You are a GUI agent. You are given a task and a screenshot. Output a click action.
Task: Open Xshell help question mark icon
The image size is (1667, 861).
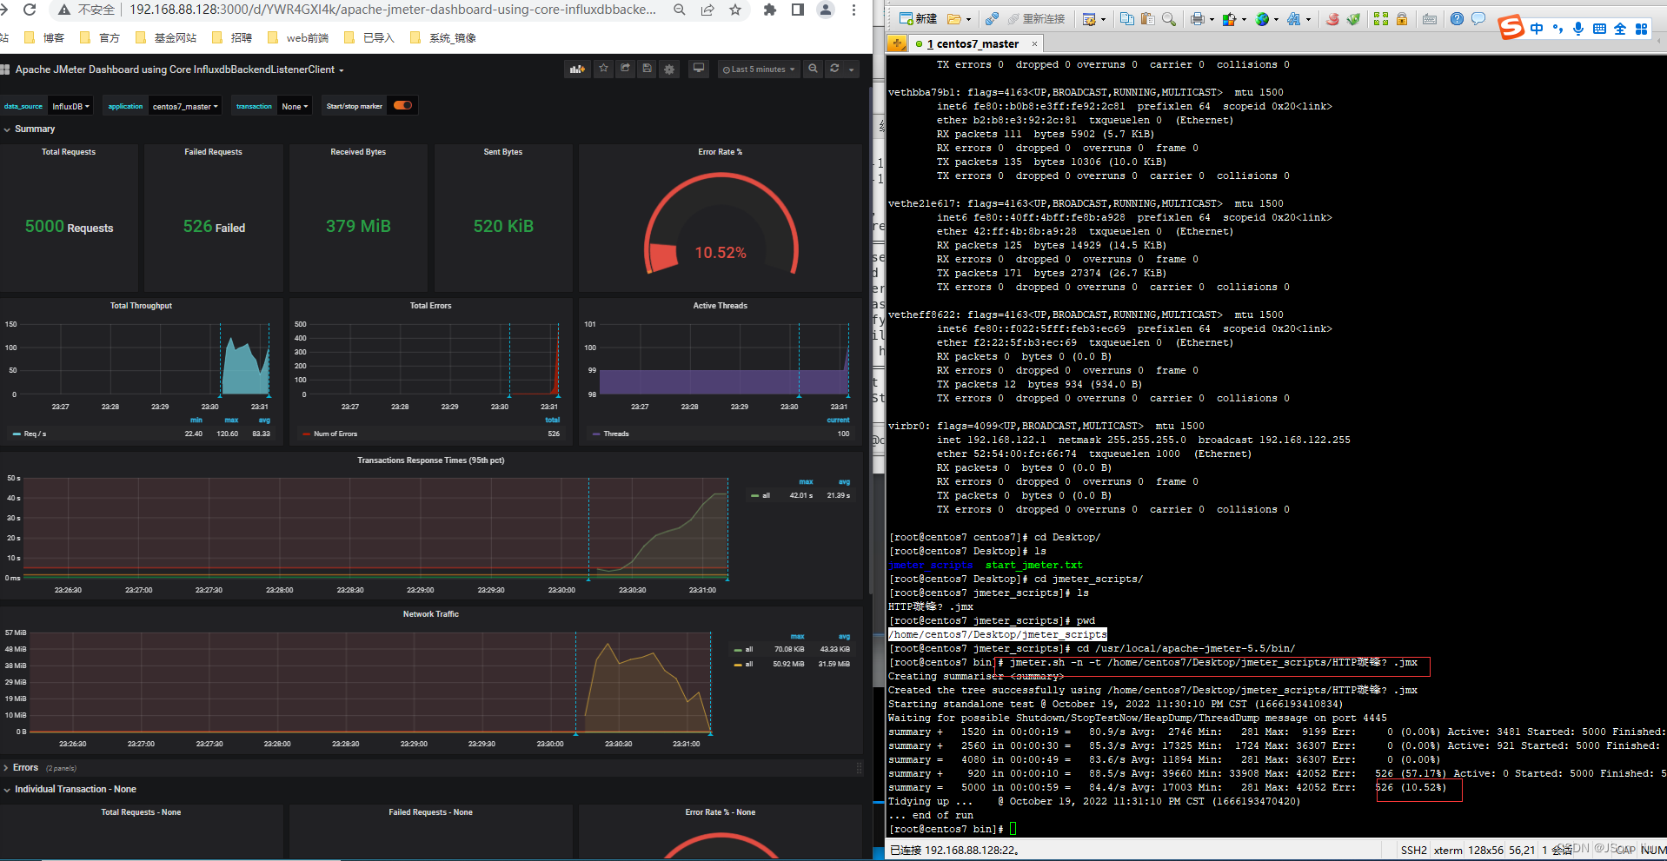click(1457, 19)
